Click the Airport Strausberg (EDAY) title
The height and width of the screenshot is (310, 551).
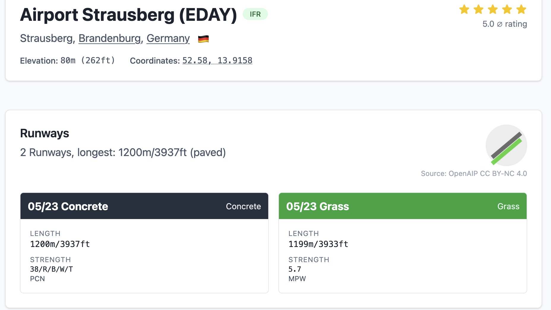pyautogui.click(x=128, y=15)
